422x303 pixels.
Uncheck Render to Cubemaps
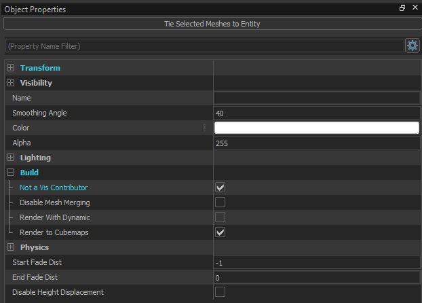point(220,232)
